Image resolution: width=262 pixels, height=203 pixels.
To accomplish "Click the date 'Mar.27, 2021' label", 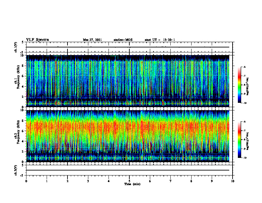I will tap(92, 40).
